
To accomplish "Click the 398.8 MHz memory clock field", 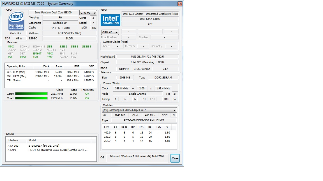I will [121, 89].
